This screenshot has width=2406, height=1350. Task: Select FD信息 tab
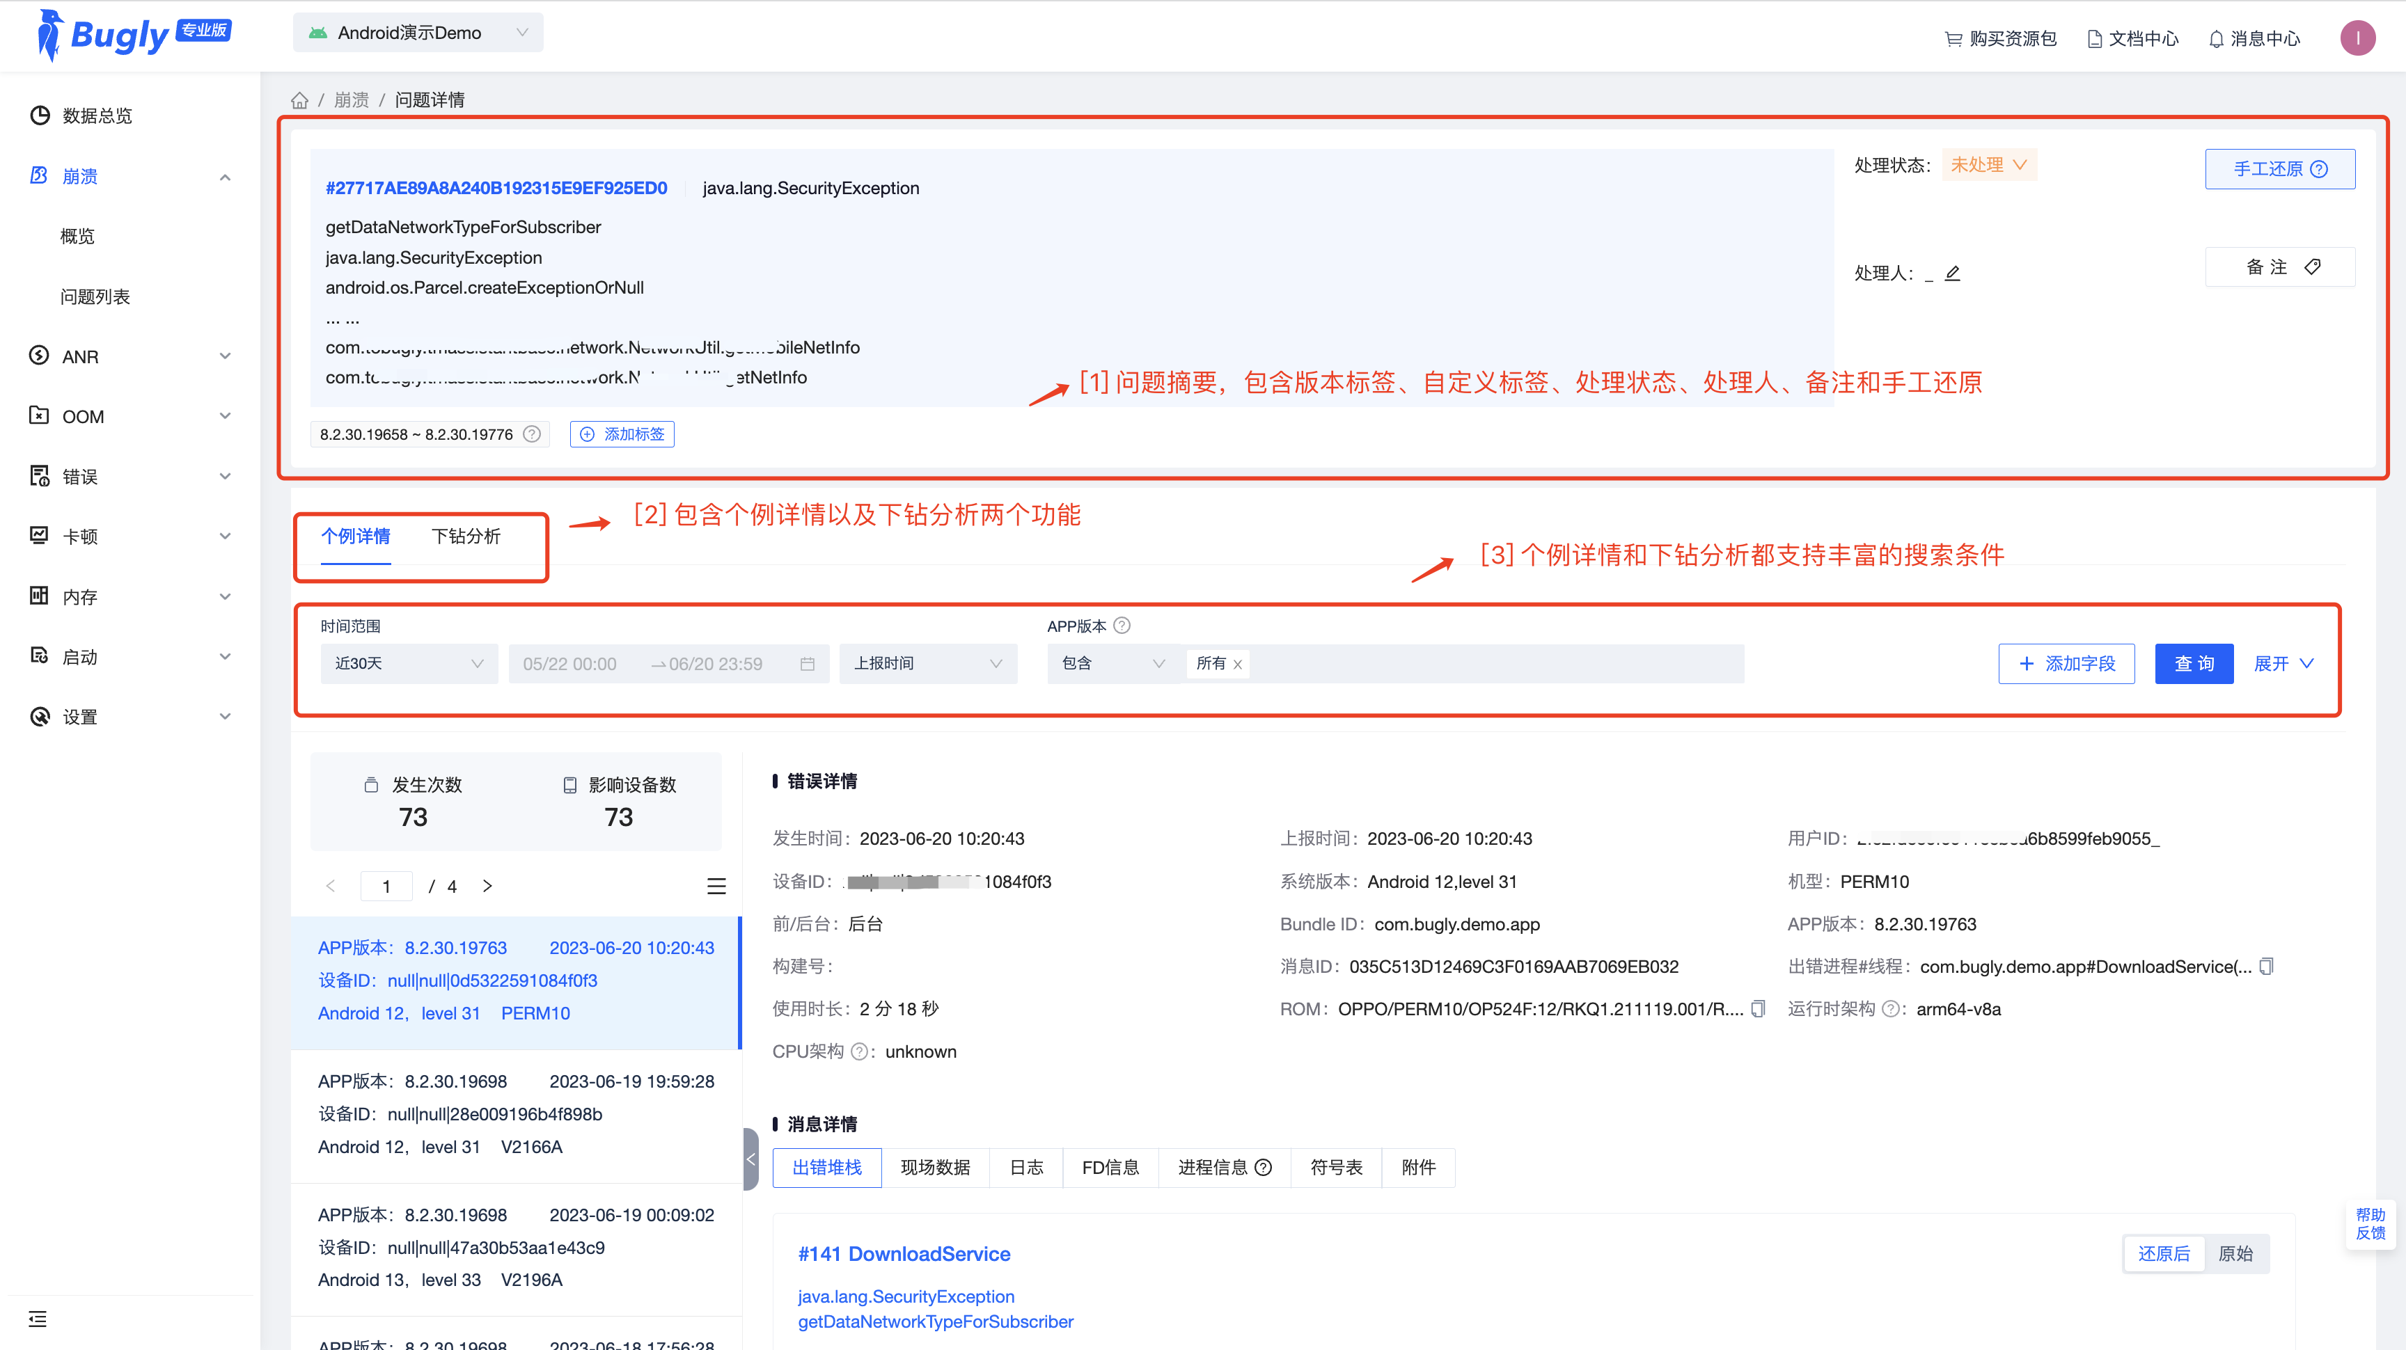coord(1110,1168)
